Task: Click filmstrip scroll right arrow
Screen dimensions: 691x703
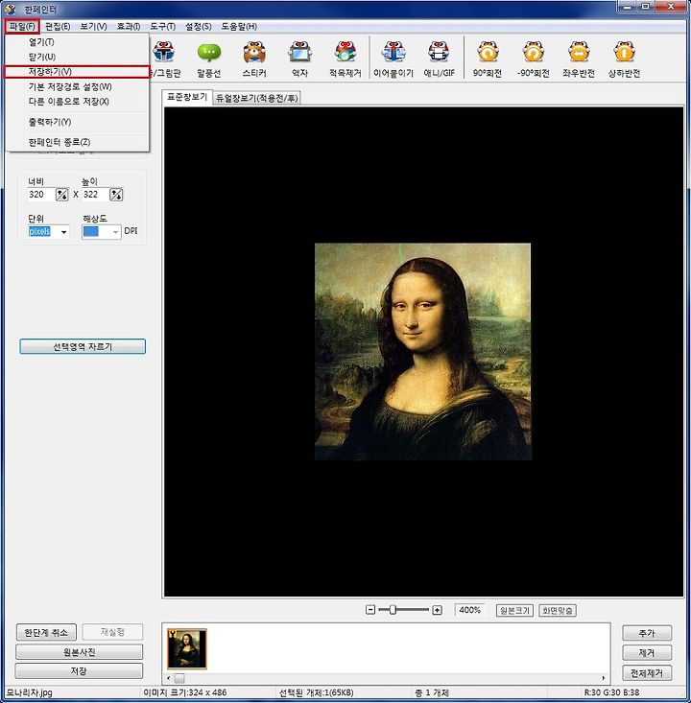Action: pyautogui.click(x=604, y=678)
